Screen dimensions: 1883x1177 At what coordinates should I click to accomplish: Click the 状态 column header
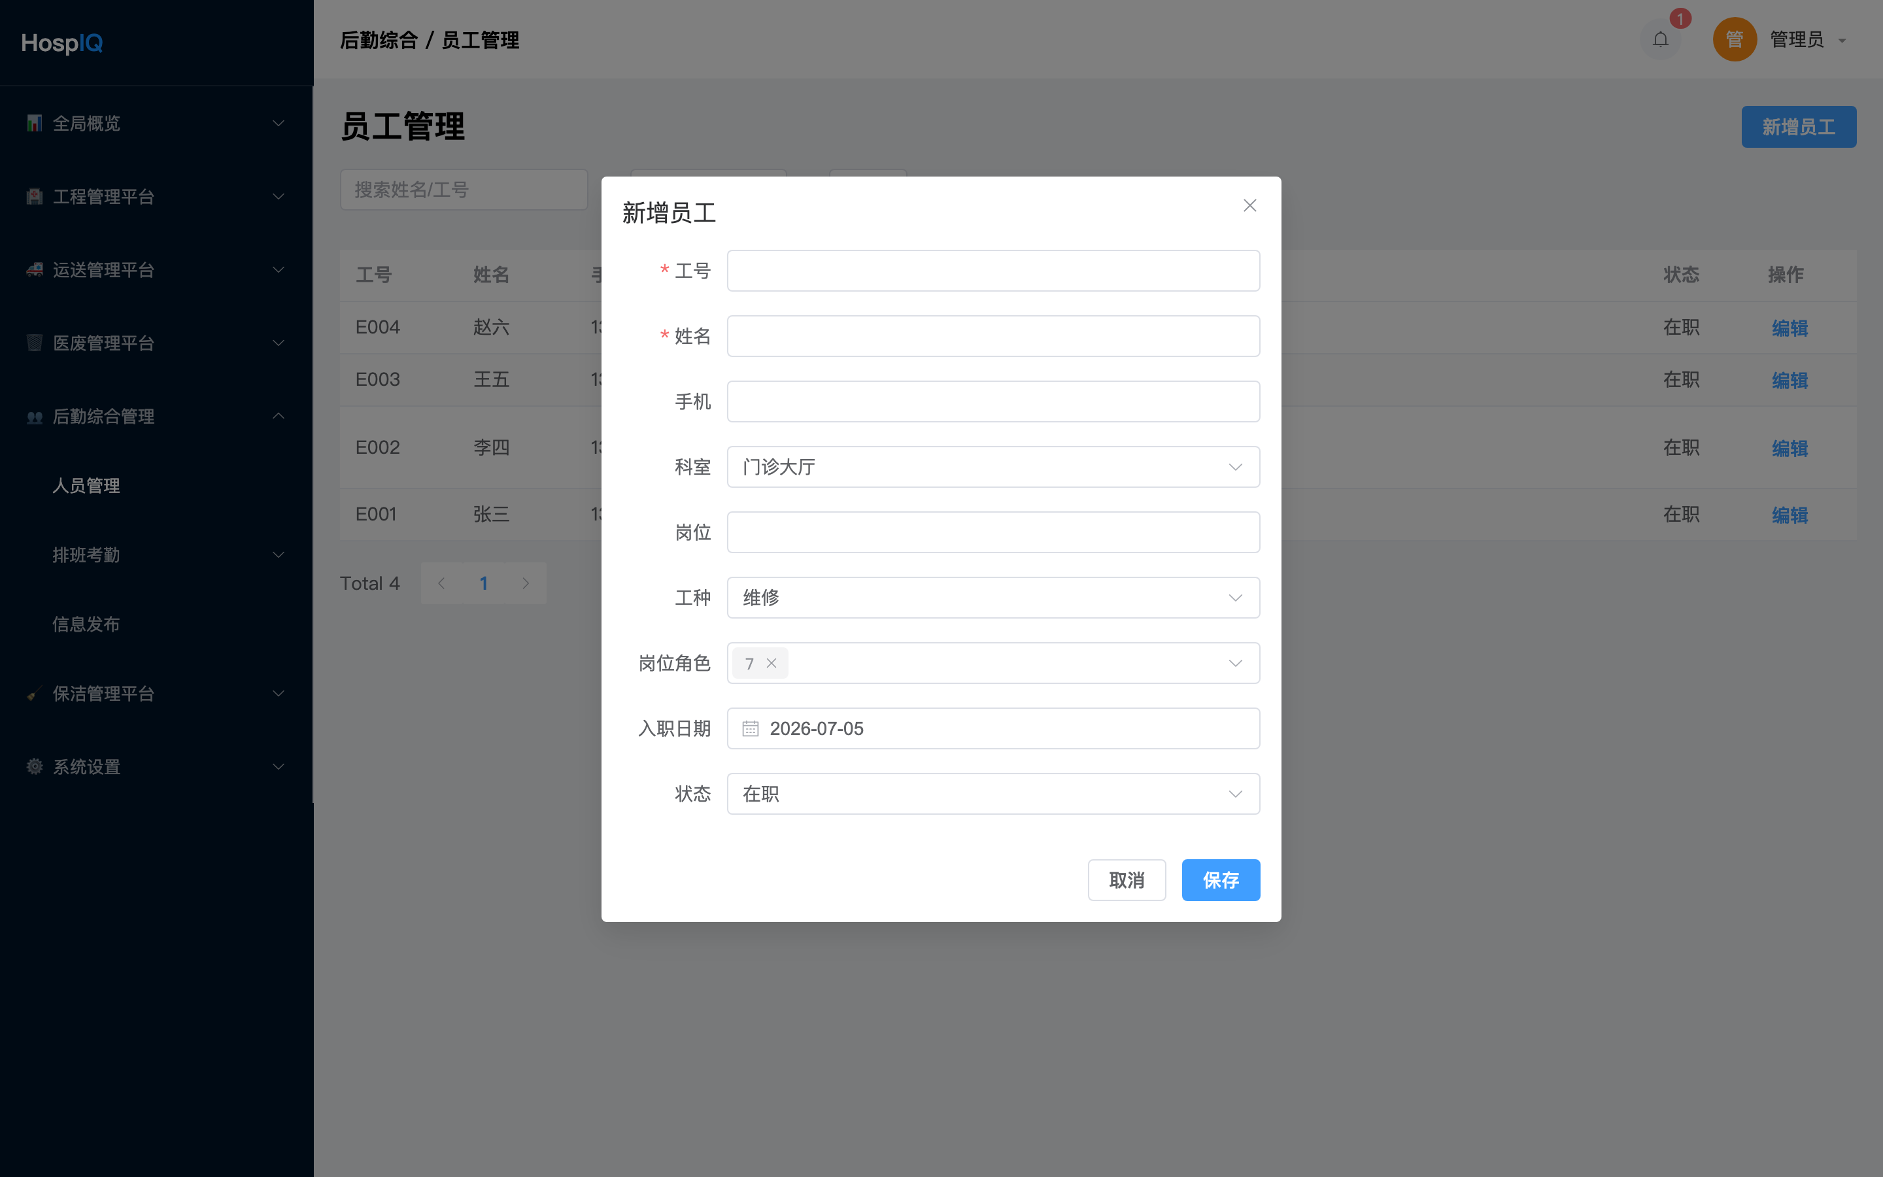(x=1681, y=275)
